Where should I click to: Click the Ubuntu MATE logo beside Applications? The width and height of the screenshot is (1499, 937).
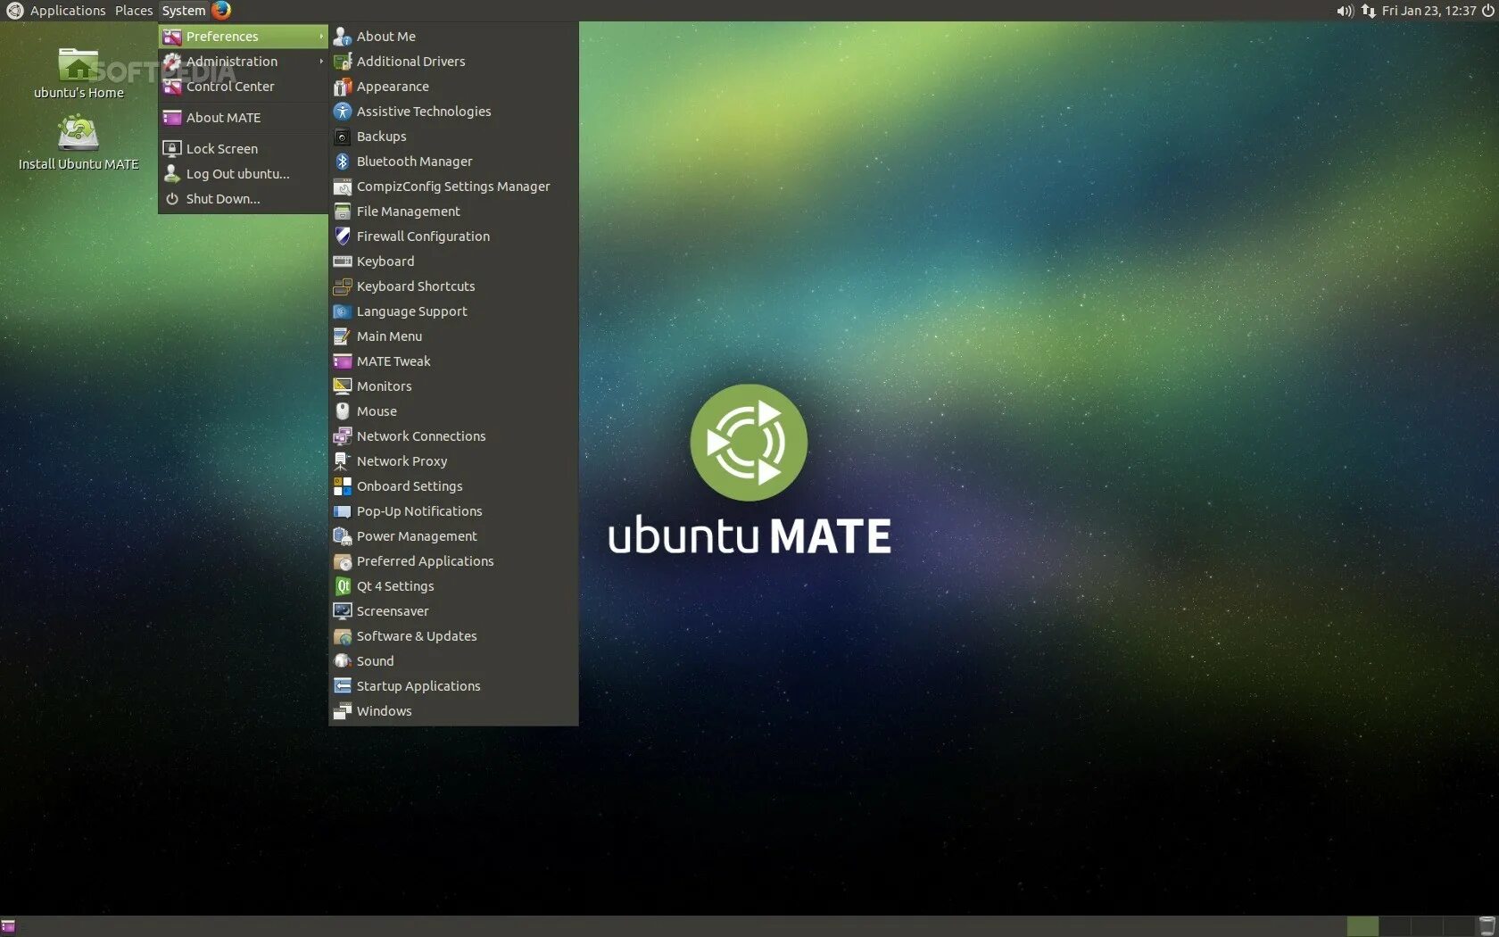coord(14,11)
